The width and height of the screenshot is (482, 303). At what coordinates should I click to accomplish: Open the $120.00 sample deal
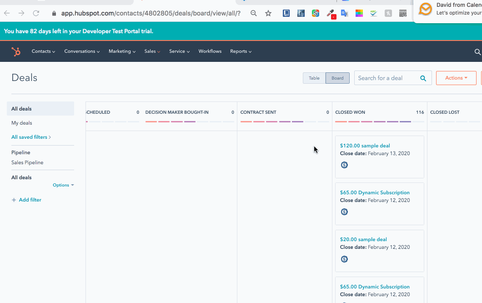[x=365, y=146]
